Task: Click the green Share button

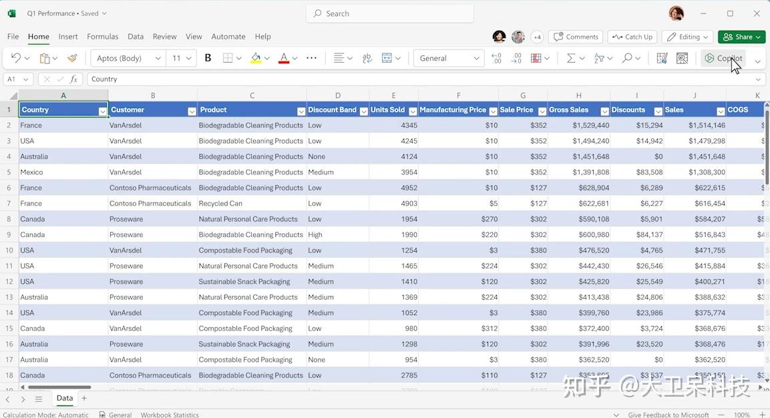Action: [x=741, y=37]
